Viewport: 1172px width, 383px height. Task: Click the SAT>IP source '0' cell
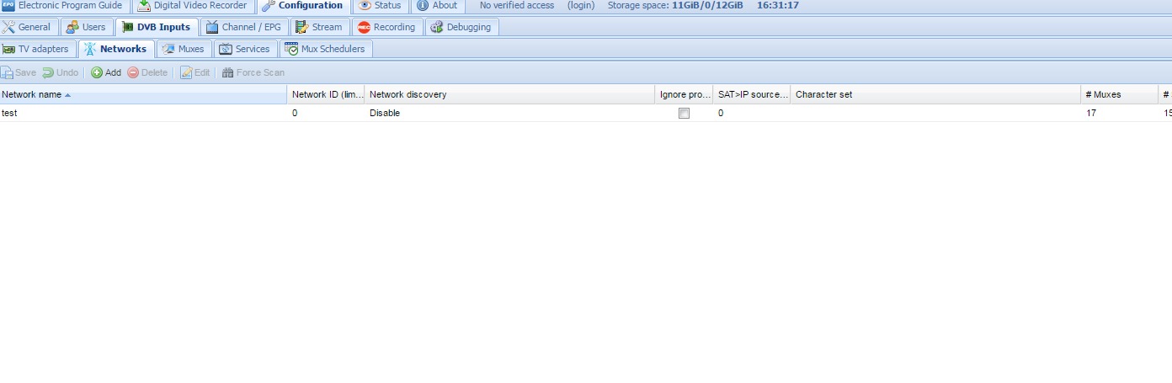point(721,113)
